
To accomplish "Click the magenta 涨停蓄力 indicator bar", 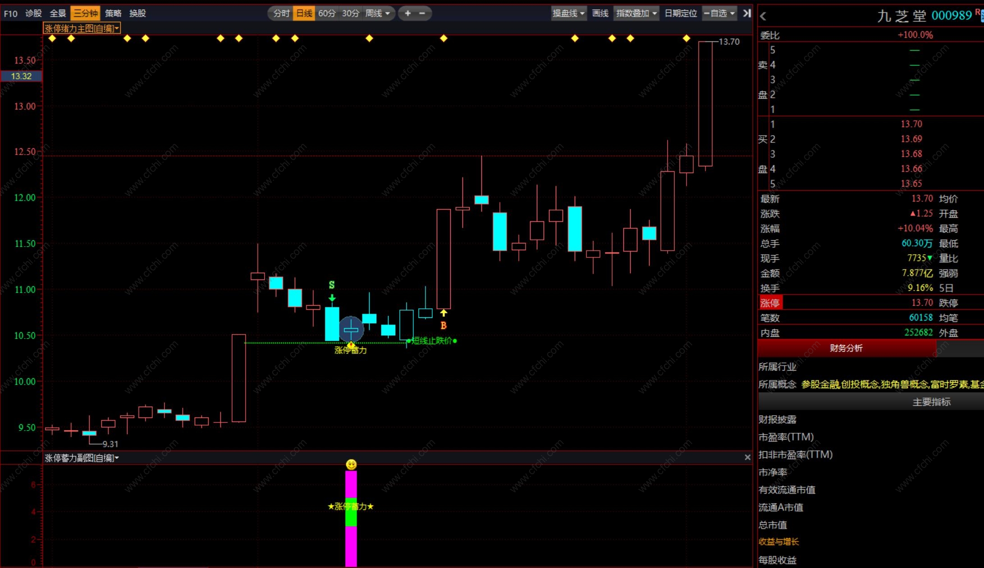I will point(351,545).
